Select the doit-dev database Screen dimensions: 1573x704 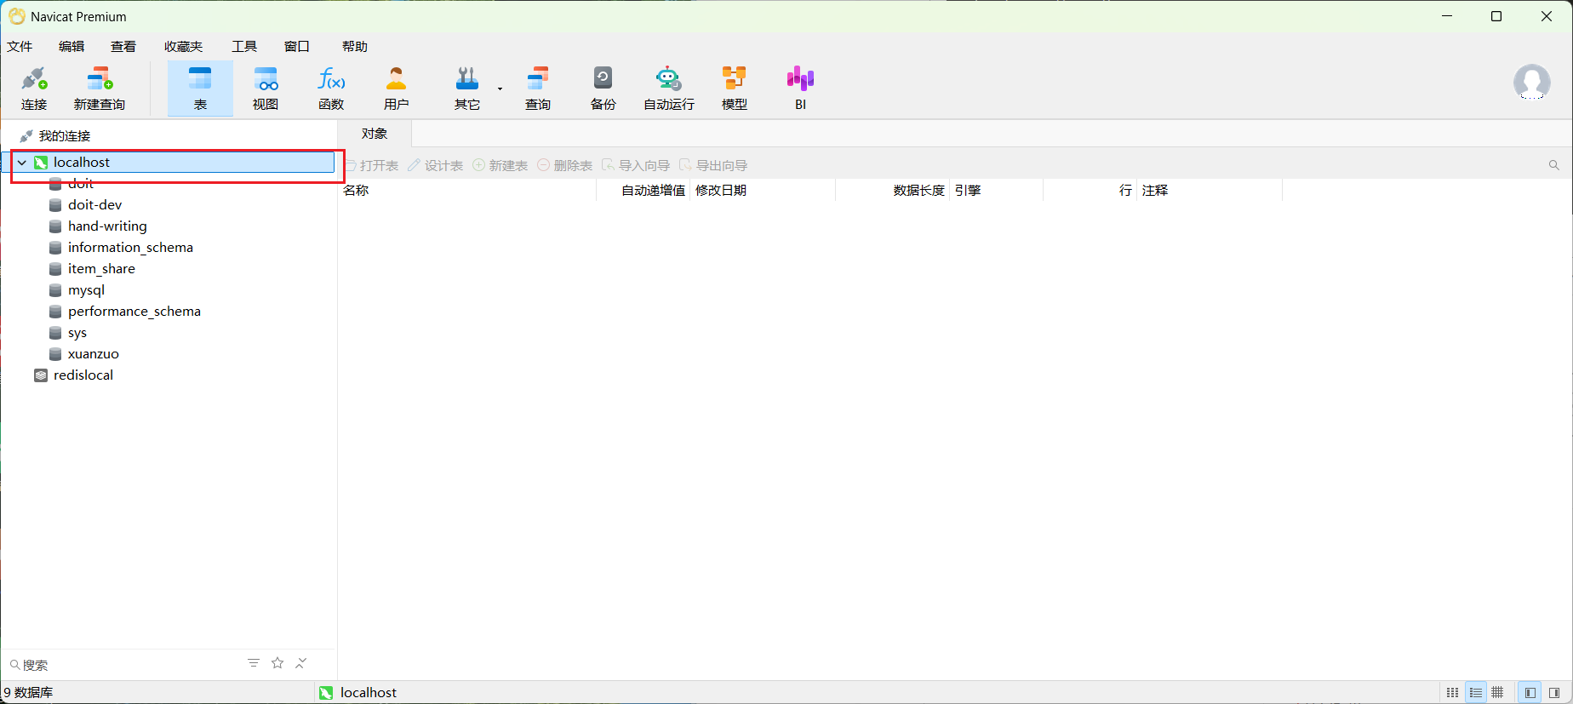point(94,205)
